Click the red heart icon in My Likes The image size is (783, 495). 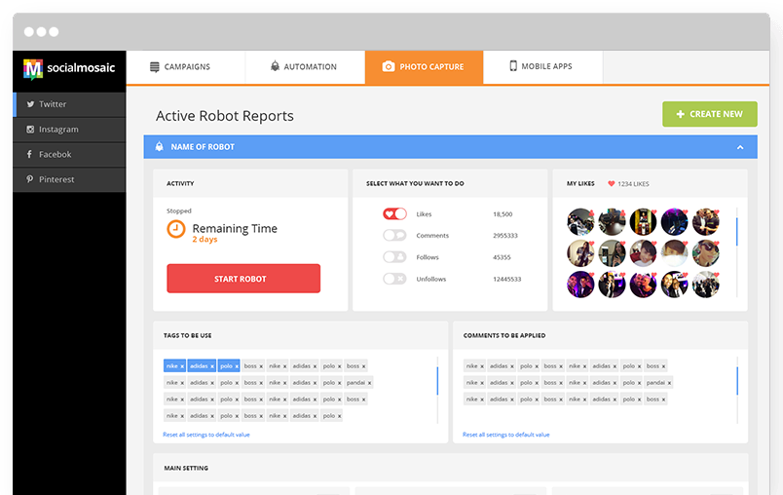[x=612, y=183]
